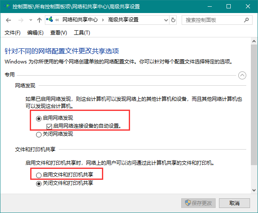
Task: Click the back navigation arrow
Action: [8, 20]
